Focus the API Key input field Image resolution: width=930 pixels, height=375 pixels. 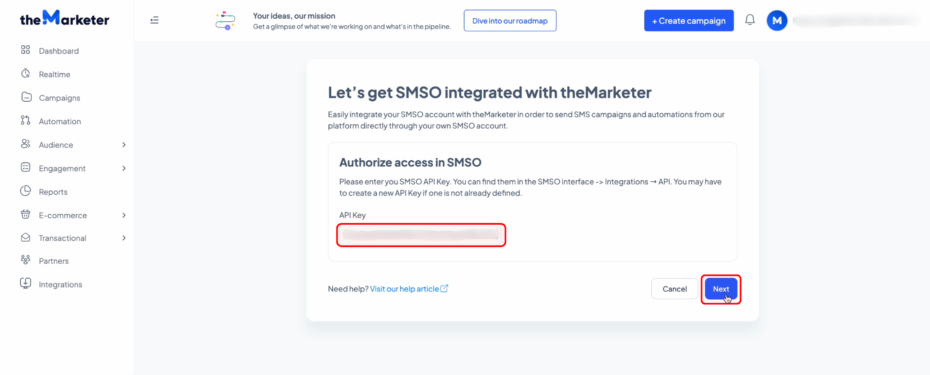(x=421, y=235)
